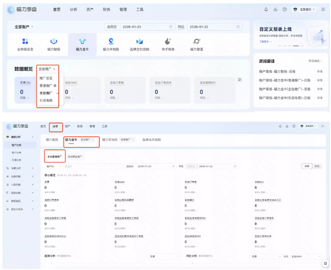Select the 磁力本地投 location pin icon
The height and width of the screenshot is (270, 331).
[111, 41]
